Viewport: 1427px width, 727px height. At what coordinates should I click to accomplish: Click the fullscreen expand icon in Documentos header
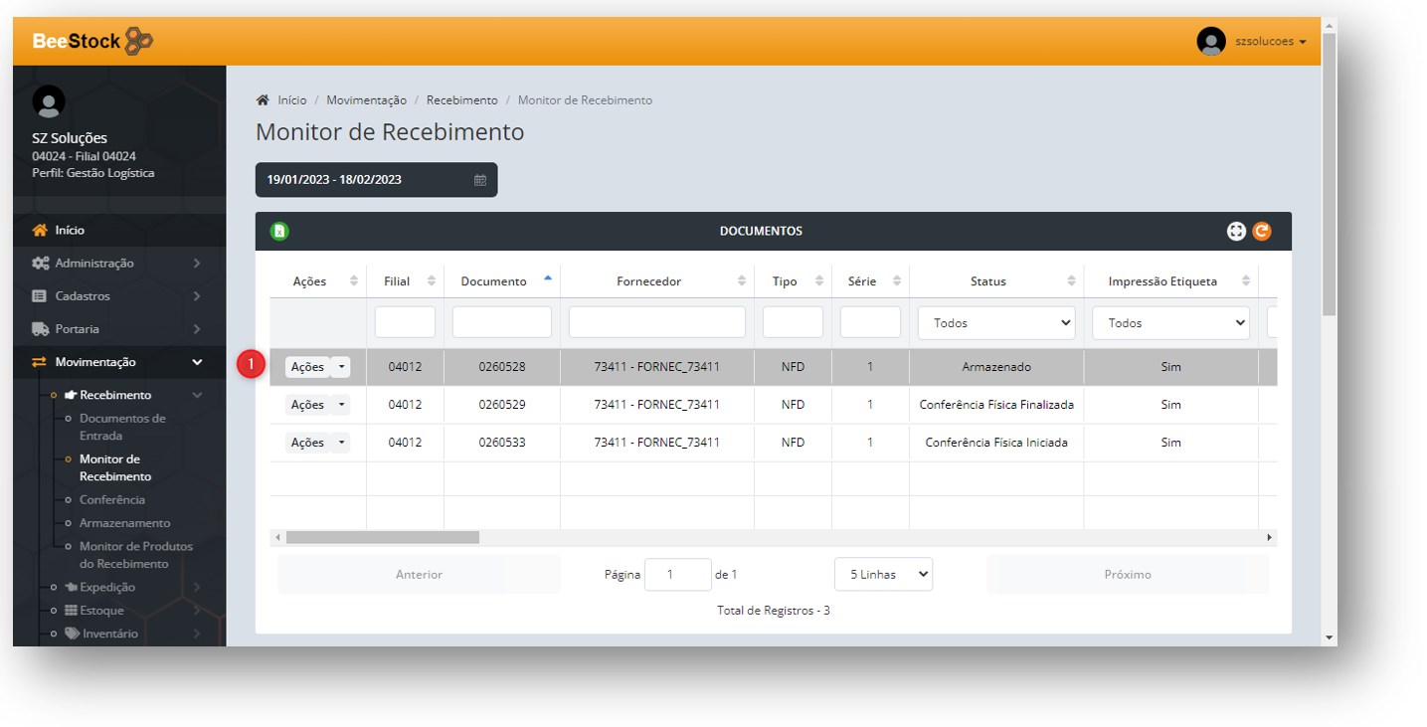[1236, 231]
